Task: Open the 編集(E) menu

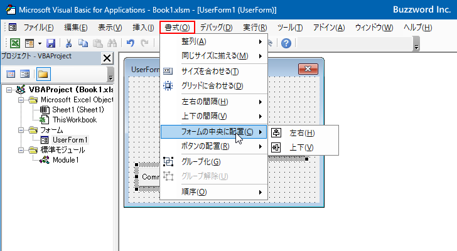Action: coord(75,28)
